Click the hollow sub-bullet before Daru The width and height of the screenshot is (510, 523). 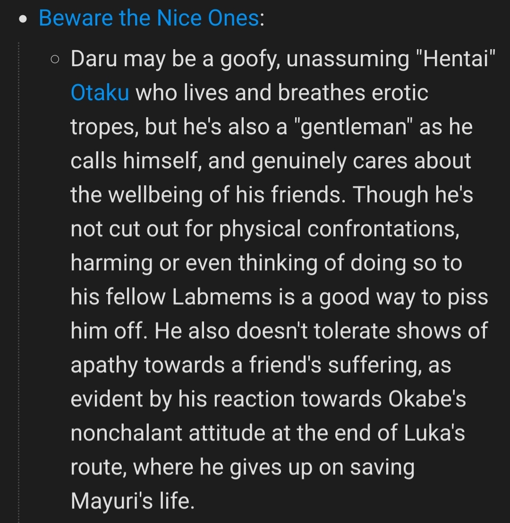55,60
